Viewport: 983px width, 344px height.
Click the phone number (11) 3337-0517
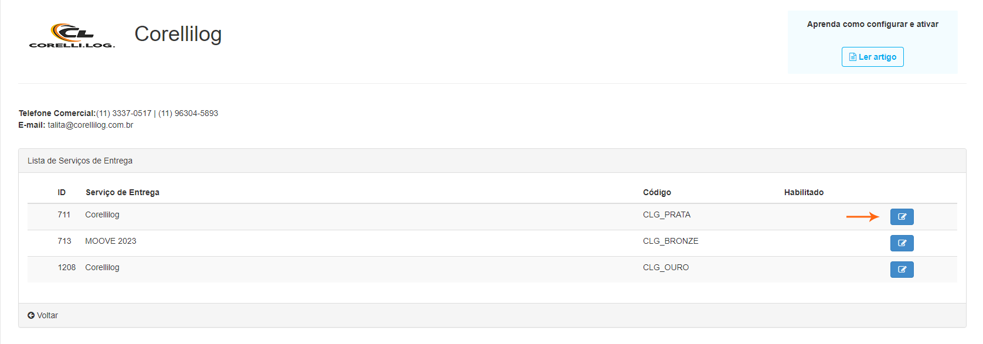(124, 113)
